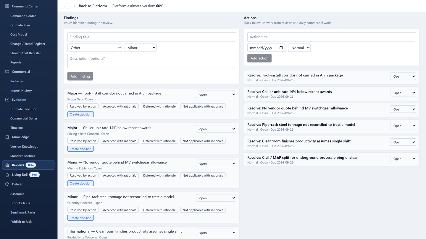Open Change / Trend Register
The width and height of the screenshot is (426, 239).
(28, 44)
